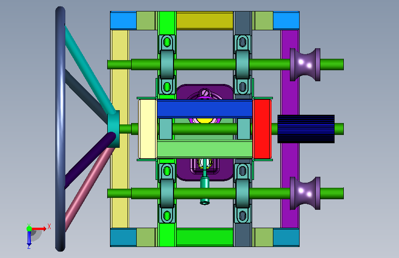Select the light green horizontal bar

[x=205, y=149]
